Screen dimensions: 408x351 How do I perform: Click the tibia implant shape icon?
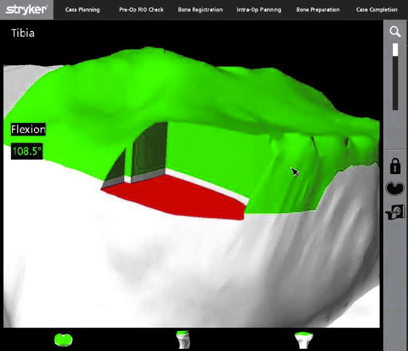395,188
